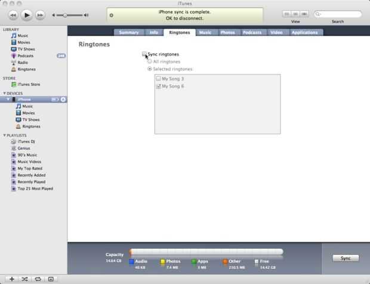Switch to the Podcasts tab

pos(252,33)
